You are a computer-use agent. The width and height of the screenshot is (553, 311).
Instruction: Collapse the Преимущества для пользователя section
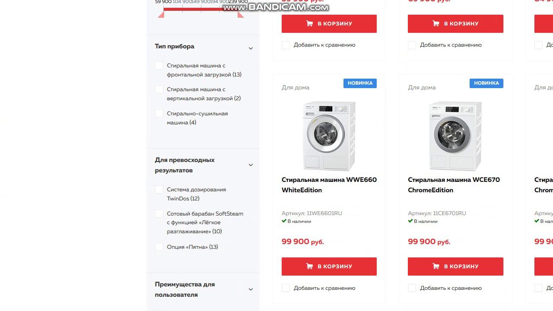(251, 289)
